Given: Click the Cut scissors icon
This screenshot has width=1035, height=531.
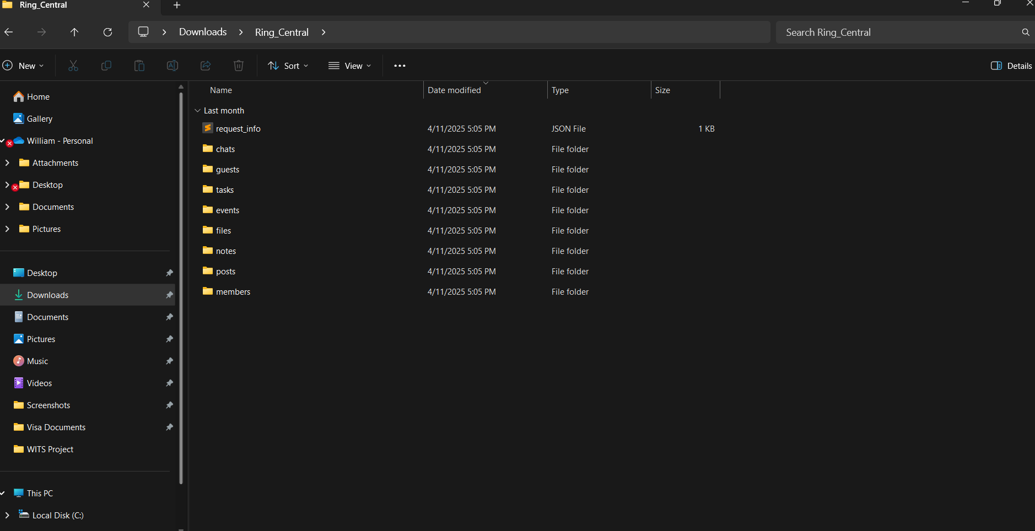Looking at the screenshot, I should click(x=73, y=66).
